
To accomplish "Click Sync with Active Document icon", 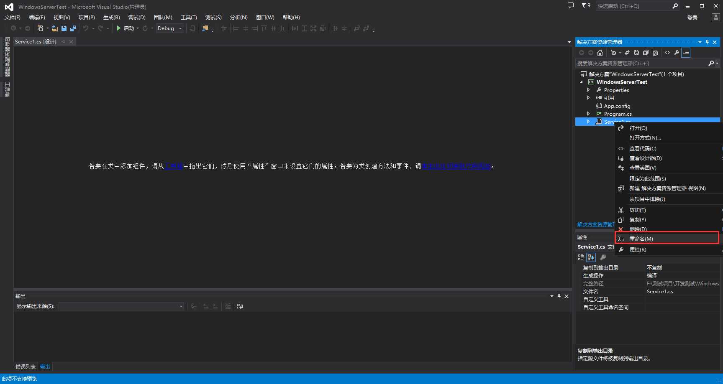I will point(627,53).
